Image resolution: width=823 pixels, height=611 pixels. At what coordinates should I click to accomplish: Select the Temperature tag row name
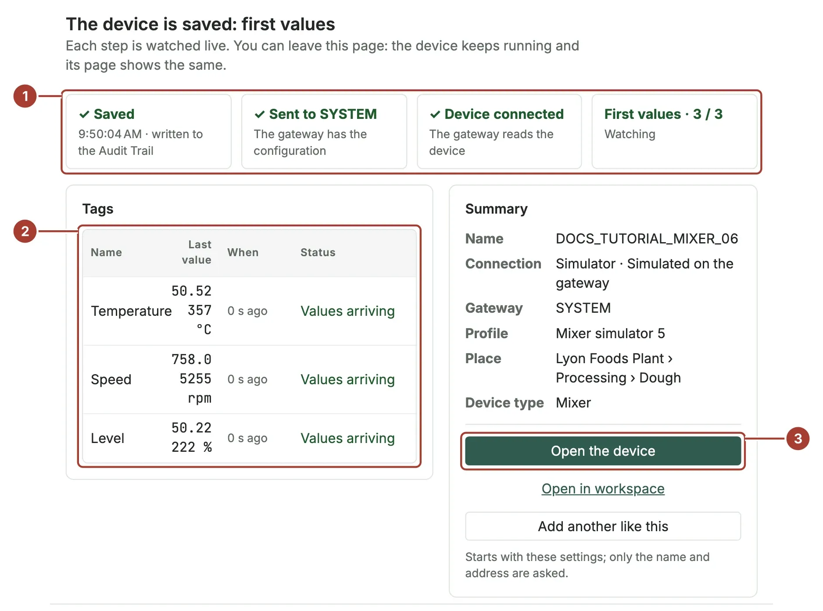(x=131, y=311)
